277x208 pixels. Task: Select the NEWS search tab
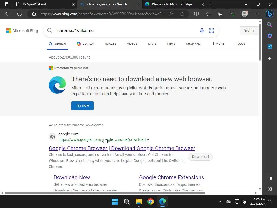pyautogui.click(x=171, y=44)
